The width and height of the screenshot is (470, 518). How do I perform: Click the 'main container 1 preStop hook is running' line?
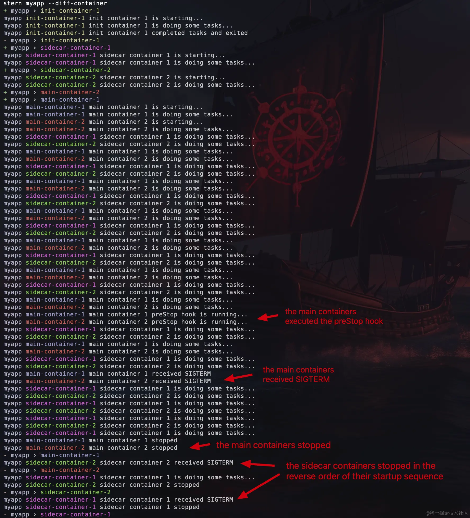point(125,315)
